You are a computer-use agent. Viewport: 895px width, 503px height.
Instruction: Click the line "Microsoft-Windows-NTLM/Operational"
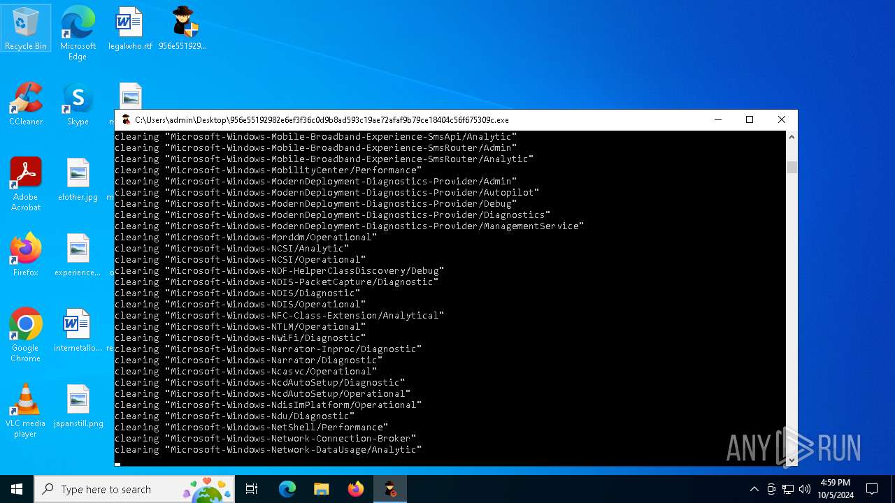pos(240,327)
